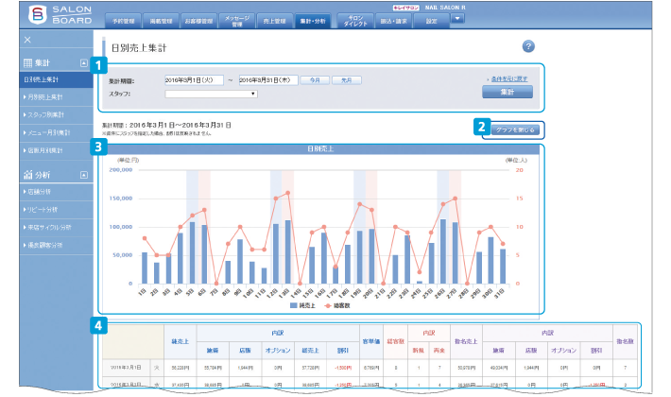Switch to the 予約管理 tab
The image size is (671, 397).
pos(122,19)
